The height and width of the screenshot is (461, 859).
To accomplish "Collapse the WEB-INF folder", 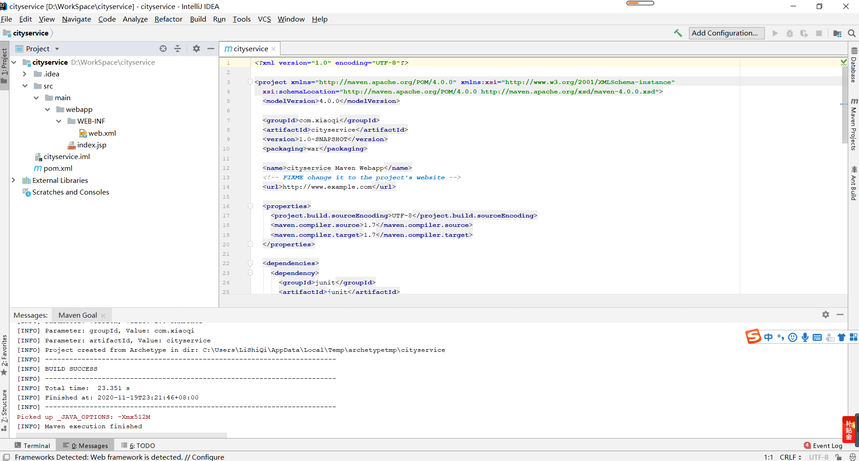I will (58, 121).
